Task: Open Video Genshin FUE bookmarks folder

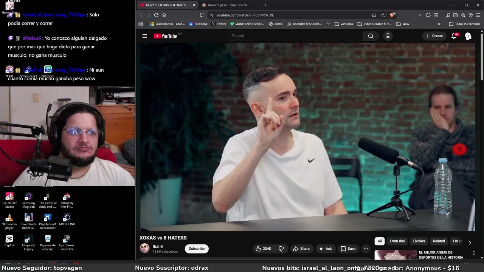Action: click(374, 24)
